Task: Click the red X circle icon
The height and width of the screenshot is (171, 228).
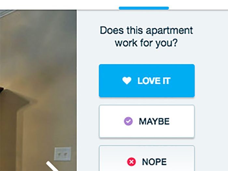Action: (131, 162)
